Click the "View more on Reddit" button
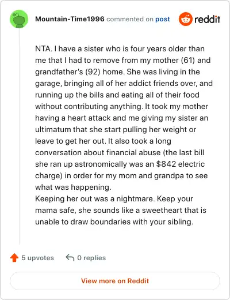The image size is (230, 300). pyautogui.click(x=115, y=281)
